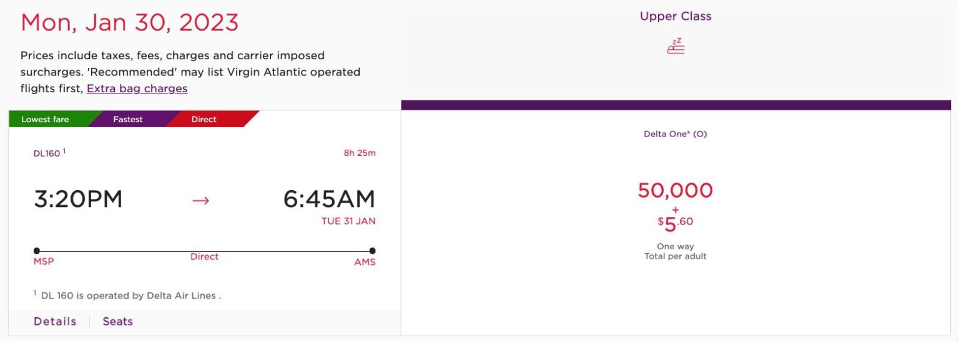Click the AMS airport code
This screenshot has width=959, height=341.
[x=365, y=262]
